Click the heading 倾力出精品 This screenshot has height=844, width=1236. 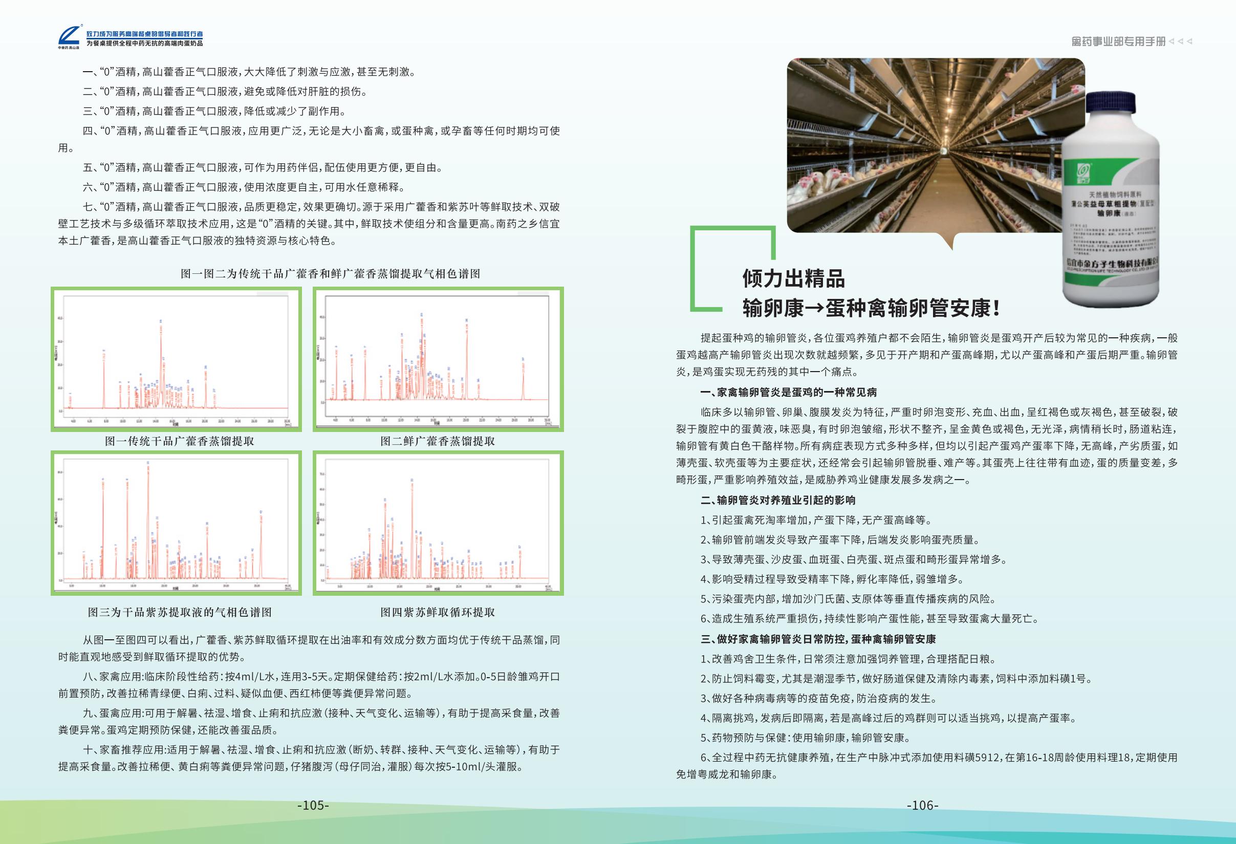(x=793, y=278)
